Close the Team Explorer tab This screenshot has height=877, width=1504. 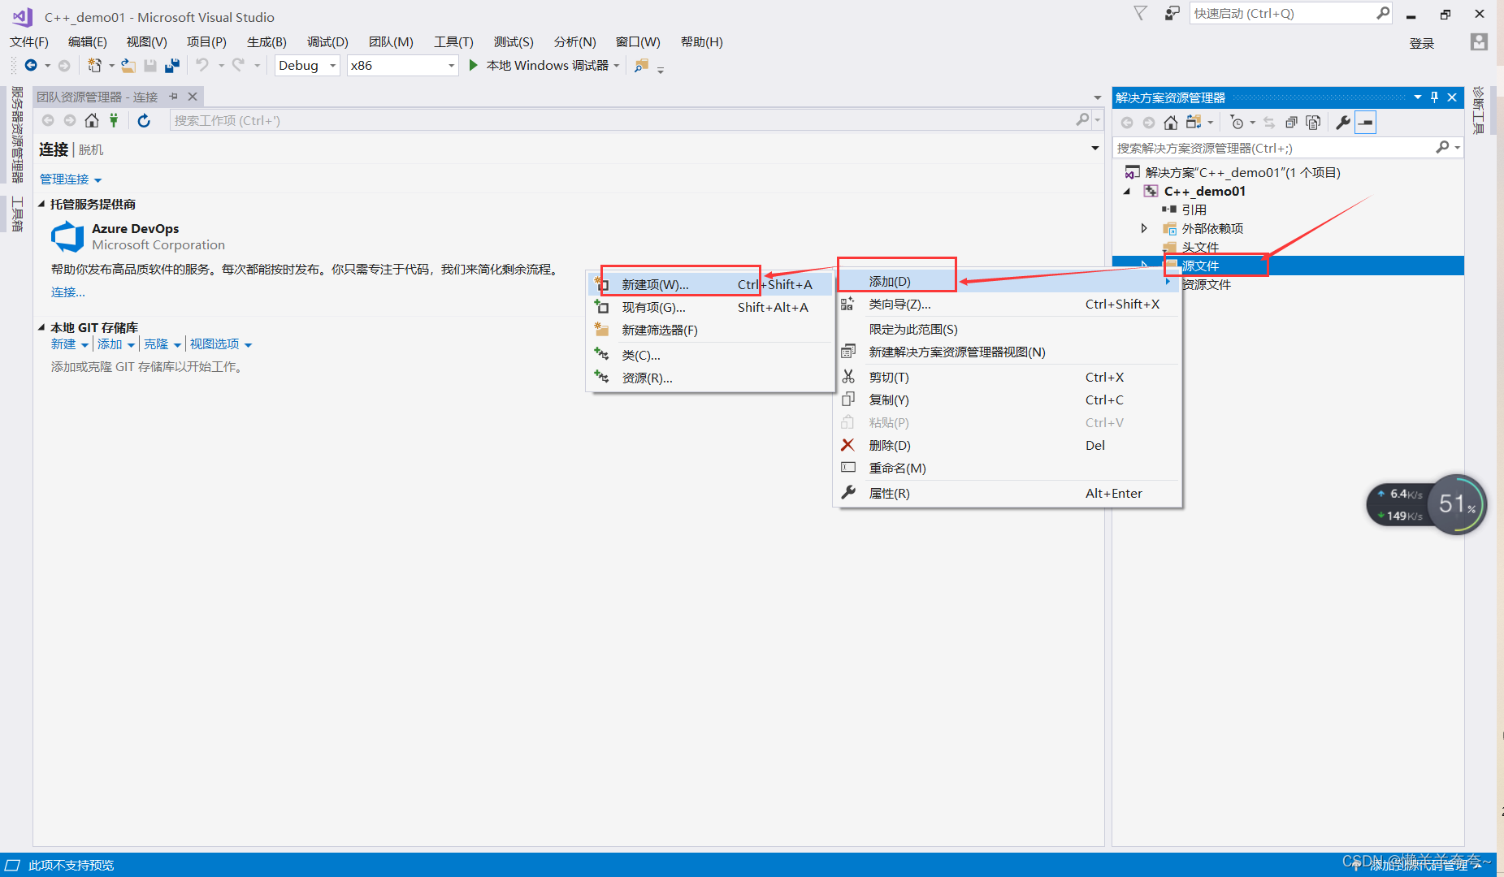193,97
